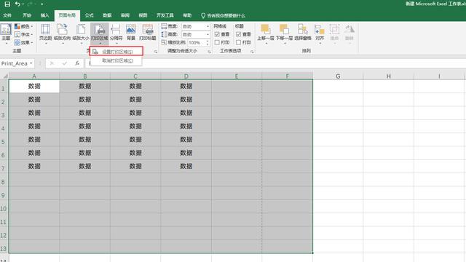The width and height of the screenshot is (466, 262).
Task: Choose 设置打印区域(S) from the dropdown menu
Action: click(x=116, y=52)
